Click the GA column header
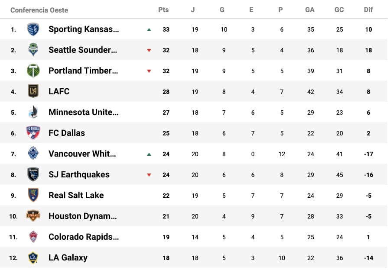The height and width of the screenshot is (270, 390). [310, 10]
